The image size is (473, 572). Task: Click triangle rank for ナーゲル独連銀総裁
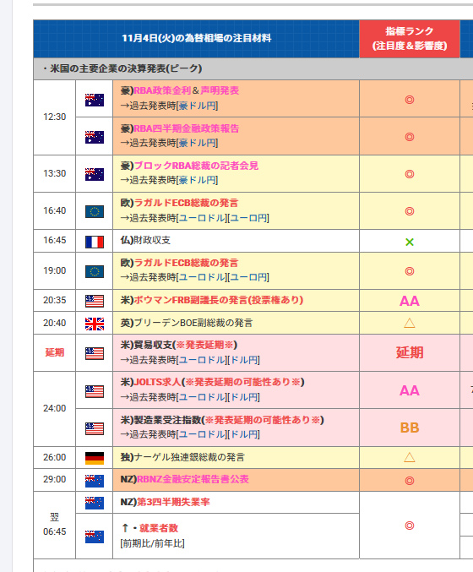point(410,457)
